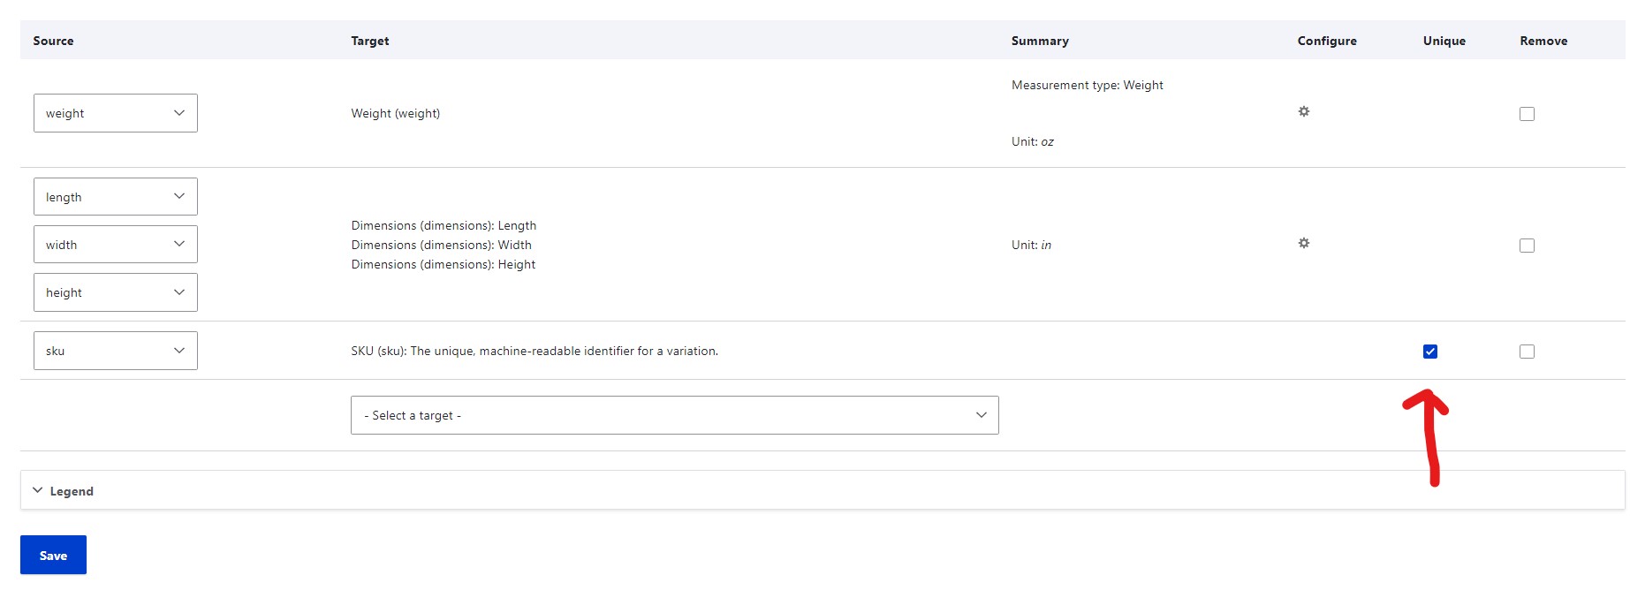Open the weight source dropdown
This screenshot has height=613, width=1630.
[x=116, y=113]
